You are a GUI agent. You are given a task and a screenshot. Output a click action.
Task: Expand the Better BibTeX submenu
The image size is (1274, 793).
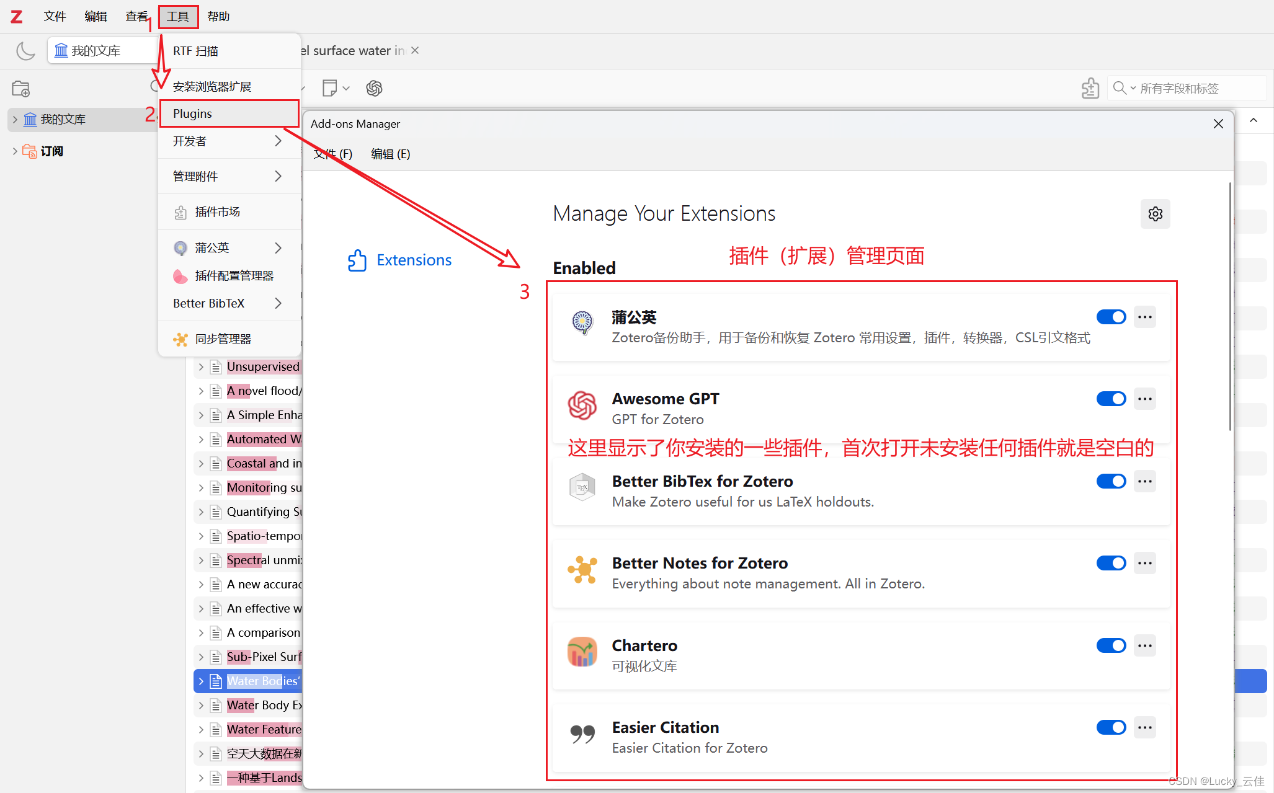(x=278, y=303)
